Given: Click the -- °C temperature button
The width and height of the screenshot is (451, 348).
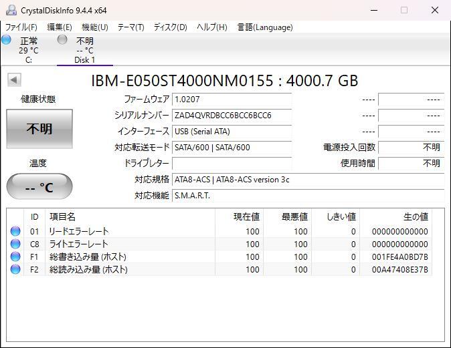Looking at the screenshot, I should (39, 187).
